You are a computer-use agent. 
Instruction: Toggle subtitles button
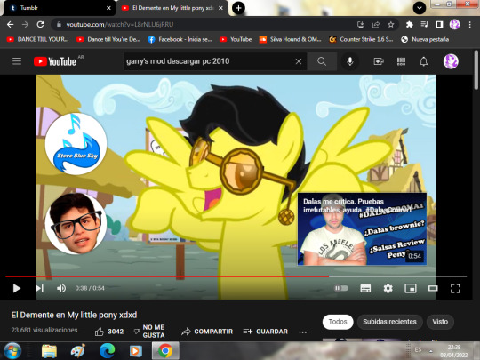coord(365,288)
